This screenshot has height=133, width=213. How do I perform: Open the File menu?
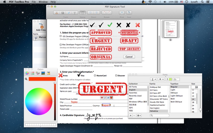tap(34, 2)
